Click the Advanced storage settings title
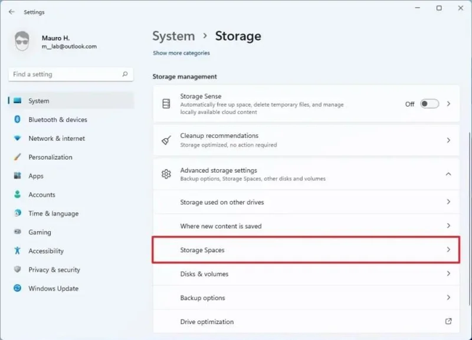The image size is (472, 340). click(x=218, y=170)
